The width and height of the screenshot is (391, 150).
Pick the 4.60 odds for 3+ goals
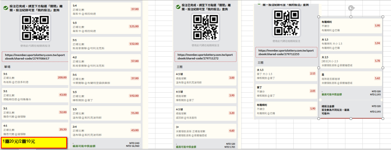pyautogui.click(x=232, y=131)
